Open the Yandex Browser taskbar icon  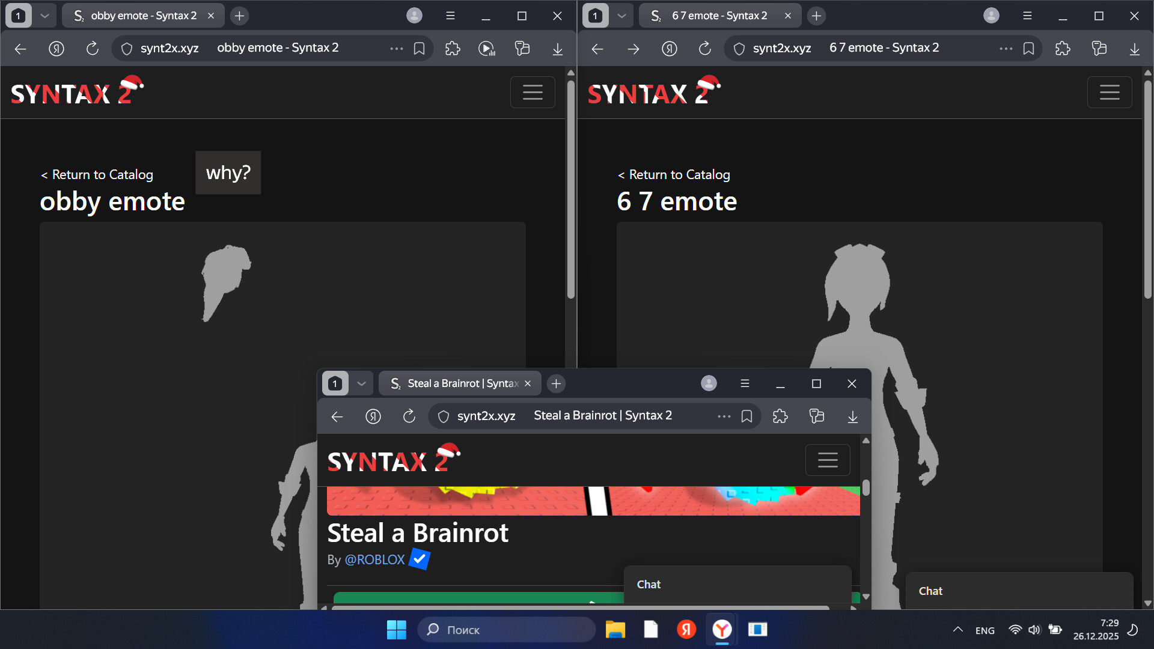(722, 629)
